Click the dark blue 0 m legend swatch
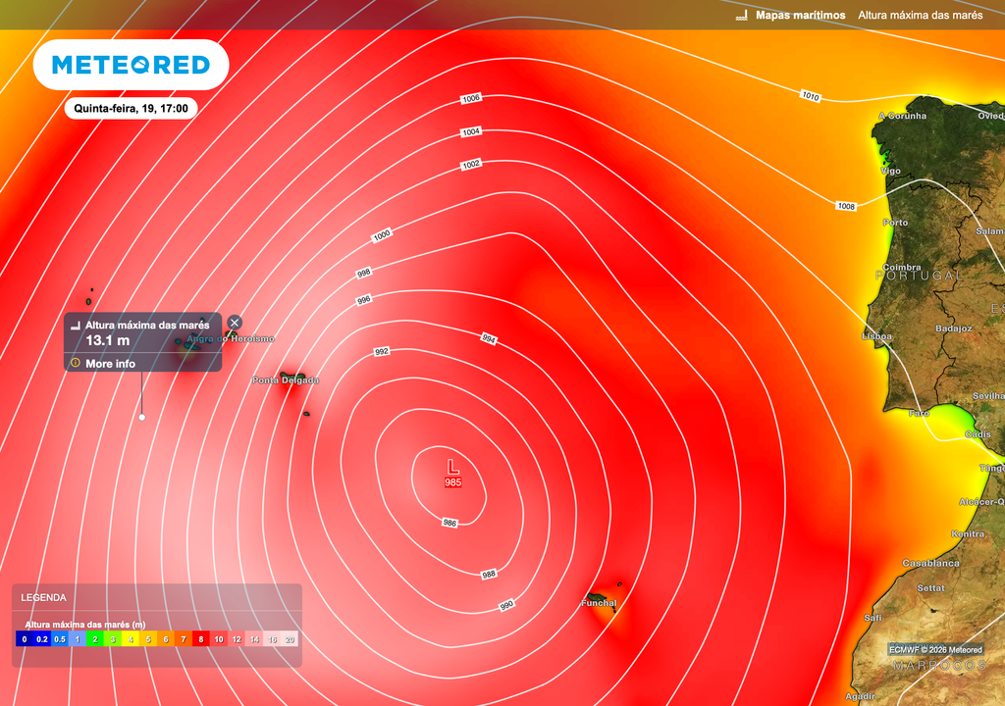 pos(25,639)
